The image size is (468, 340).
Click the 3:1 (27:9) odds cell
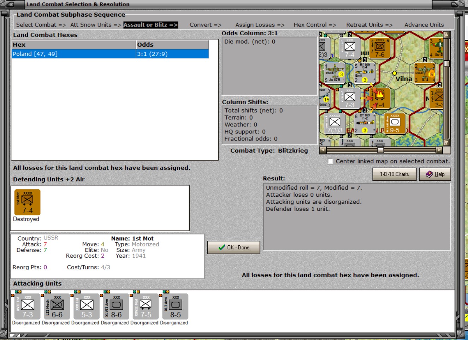click(172, 54)
